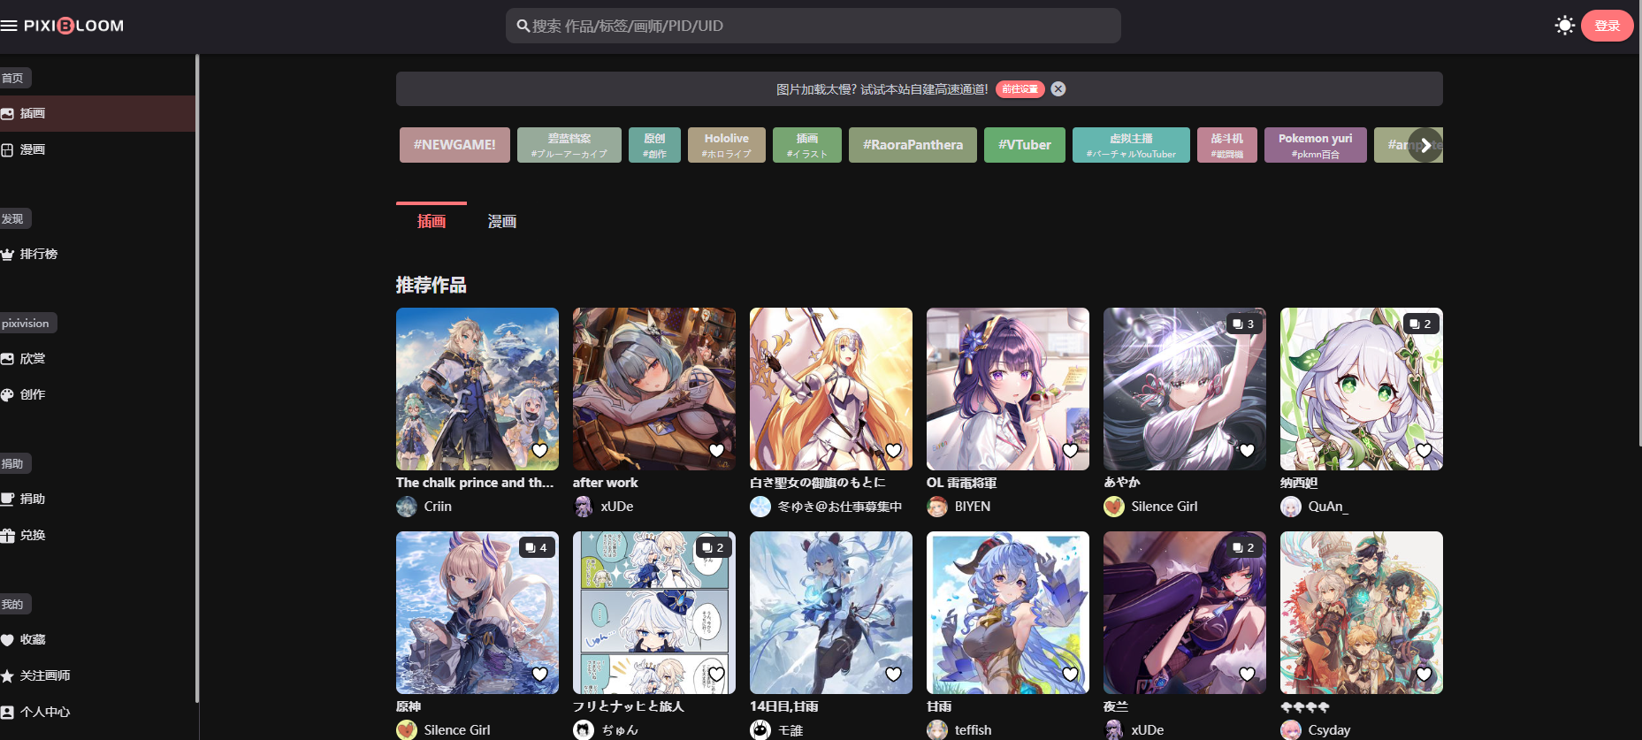Open 关注画师 followed artists in sidebar
The height and width of the screenshot is (740, 1642).
pos(44,675)
